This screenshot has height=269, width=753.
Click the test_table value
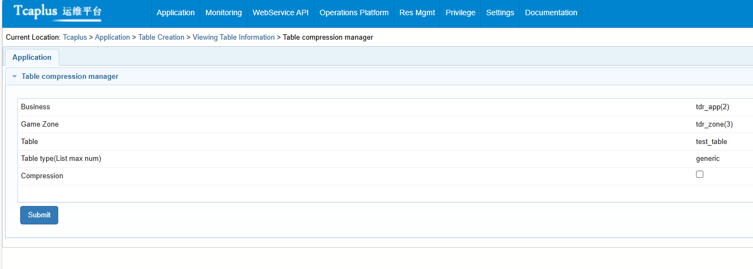[x=711, y=142]
